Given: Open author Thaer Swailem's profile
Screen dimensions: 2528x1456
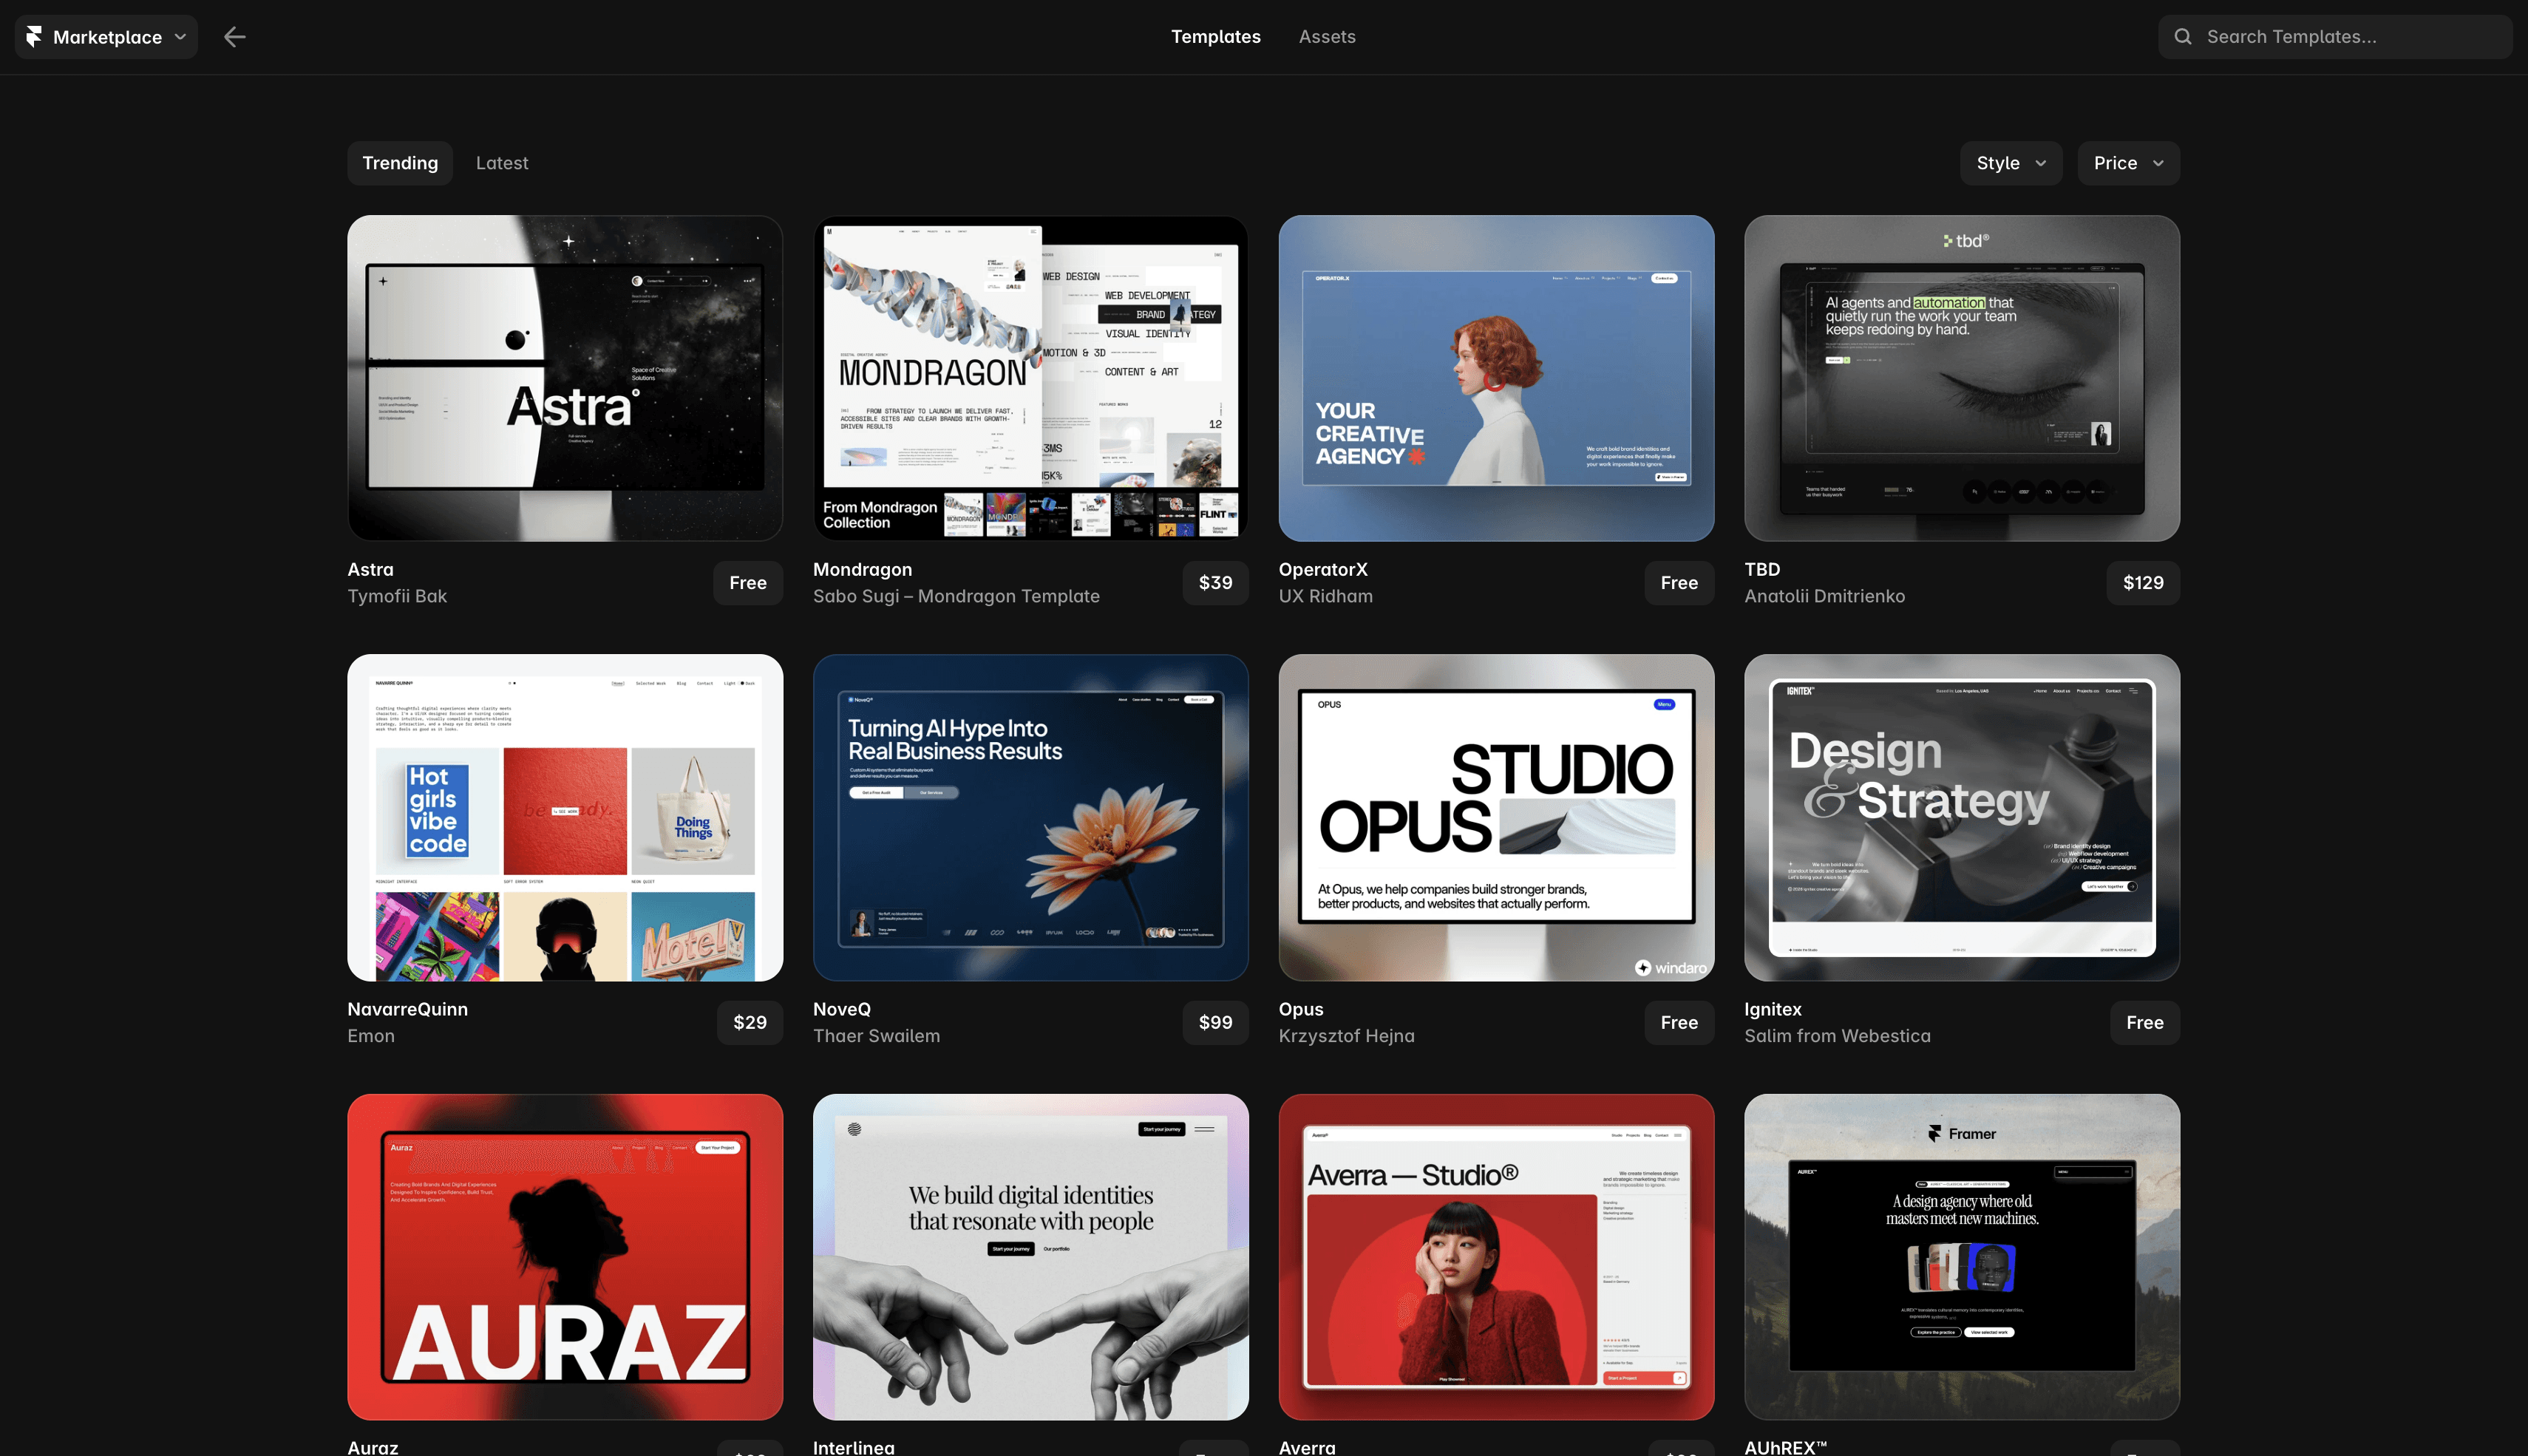Looking at the screenshot, I should pyautogui.click(x=876, y=1036).
